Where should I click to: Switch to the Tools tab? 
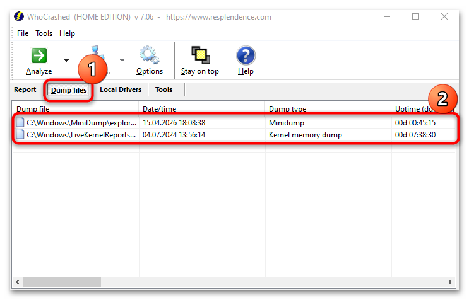click(x=163, y=89)
